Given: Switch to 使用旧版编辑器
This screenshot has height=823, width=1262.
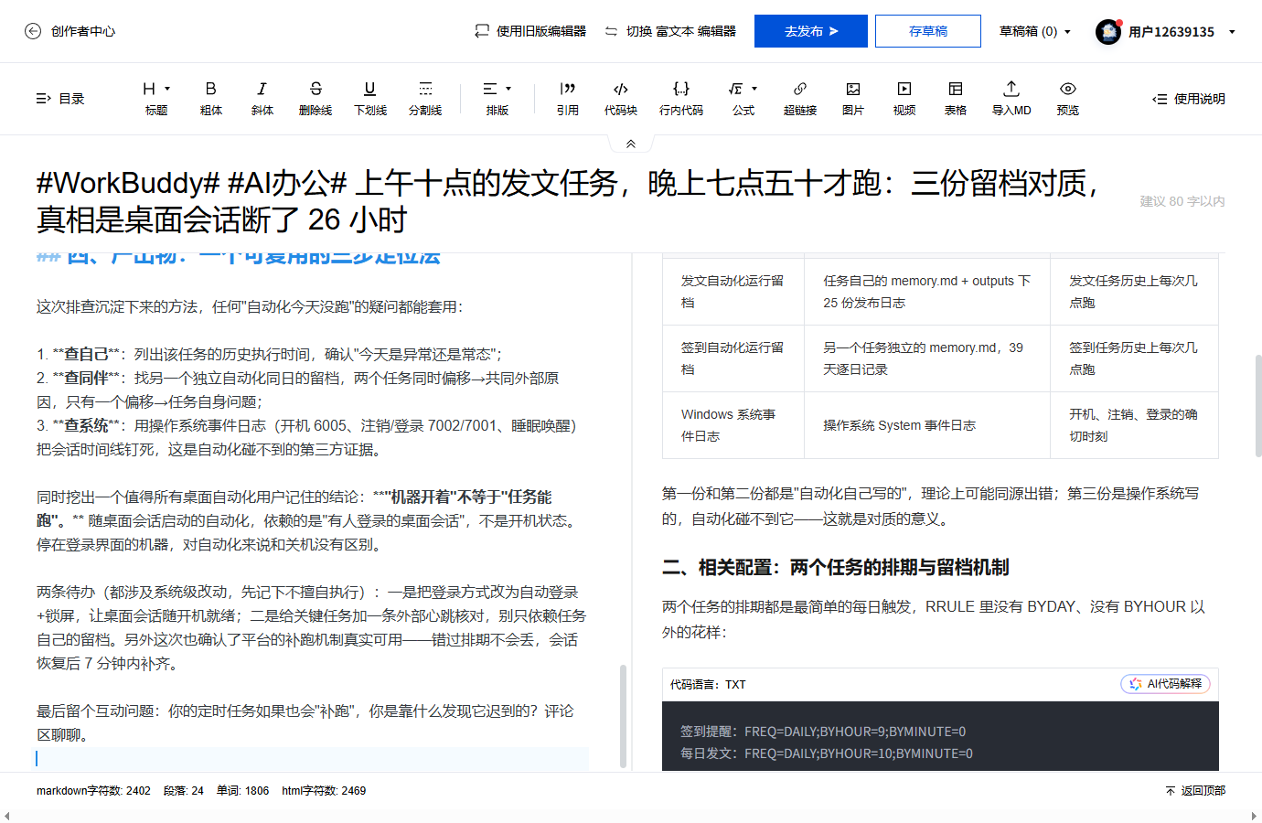Looking at the screenshot, I should pos(530,31).
